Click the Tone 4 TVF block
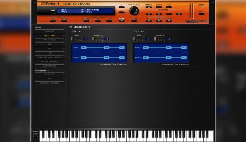 tap(169, 58)
